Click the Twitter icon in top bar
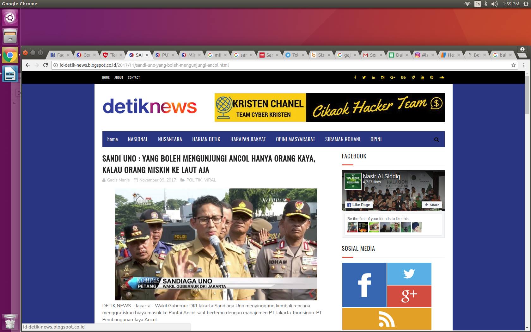The width and height of the screenshot is (531, 332). coord(364,77)
